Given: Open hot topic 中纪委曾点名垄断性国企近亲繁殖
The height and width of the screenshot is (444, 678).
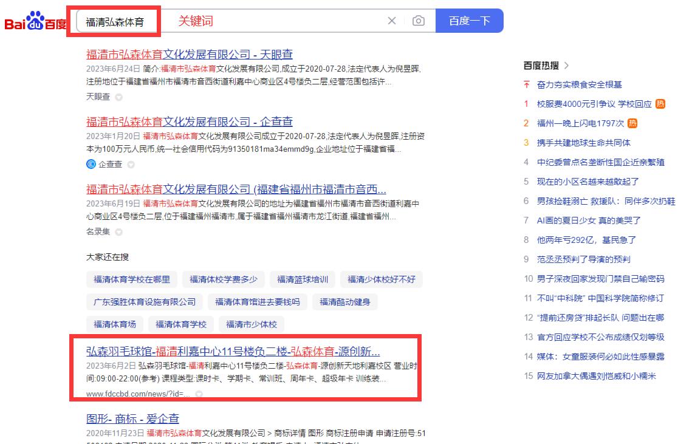Looking at the screenshot, I should click(x=601, y=163).
